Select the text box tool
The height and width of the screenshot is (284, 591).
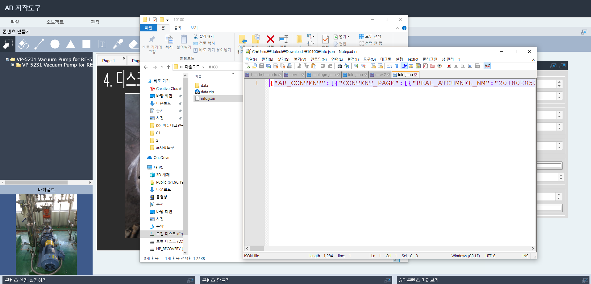(102, 44)
